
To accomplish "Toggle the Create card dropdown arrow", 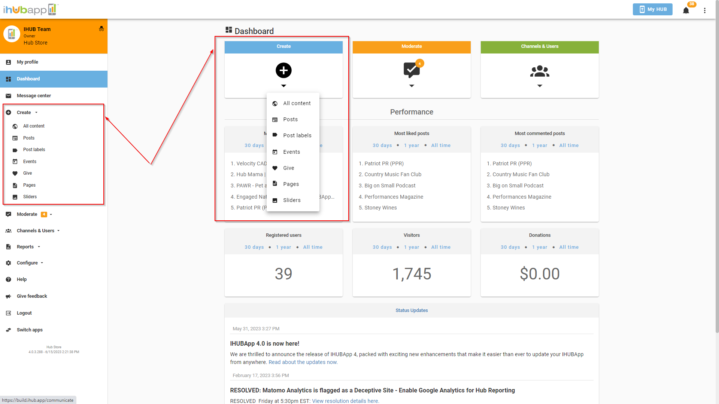I will click(x=283, y=86).
